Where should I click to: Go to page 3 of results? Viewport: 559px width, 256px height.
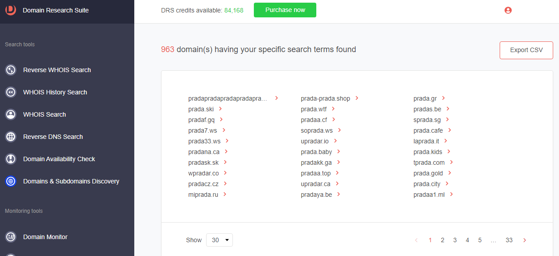[455, 240]
